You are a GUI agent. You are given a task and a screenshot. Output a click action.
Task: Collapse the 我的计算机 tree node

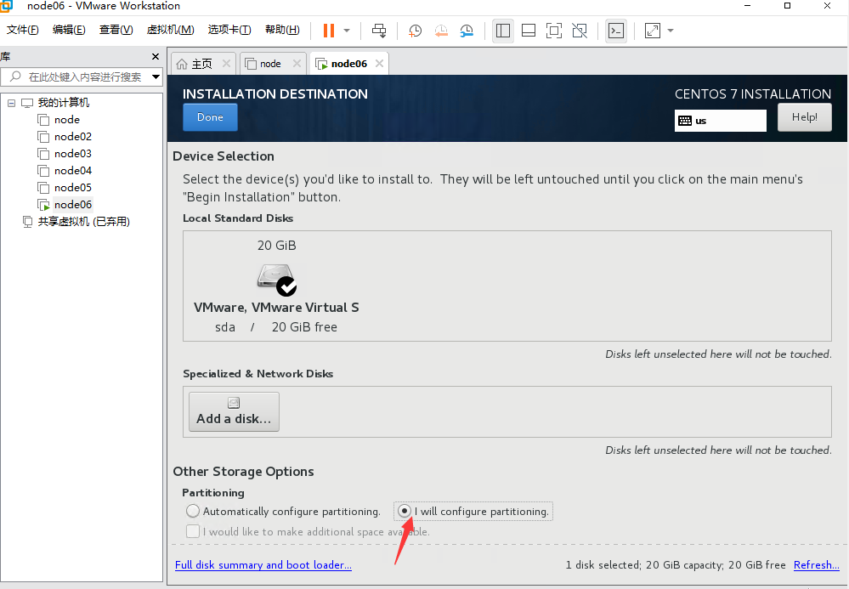click(x=11, y=102)
